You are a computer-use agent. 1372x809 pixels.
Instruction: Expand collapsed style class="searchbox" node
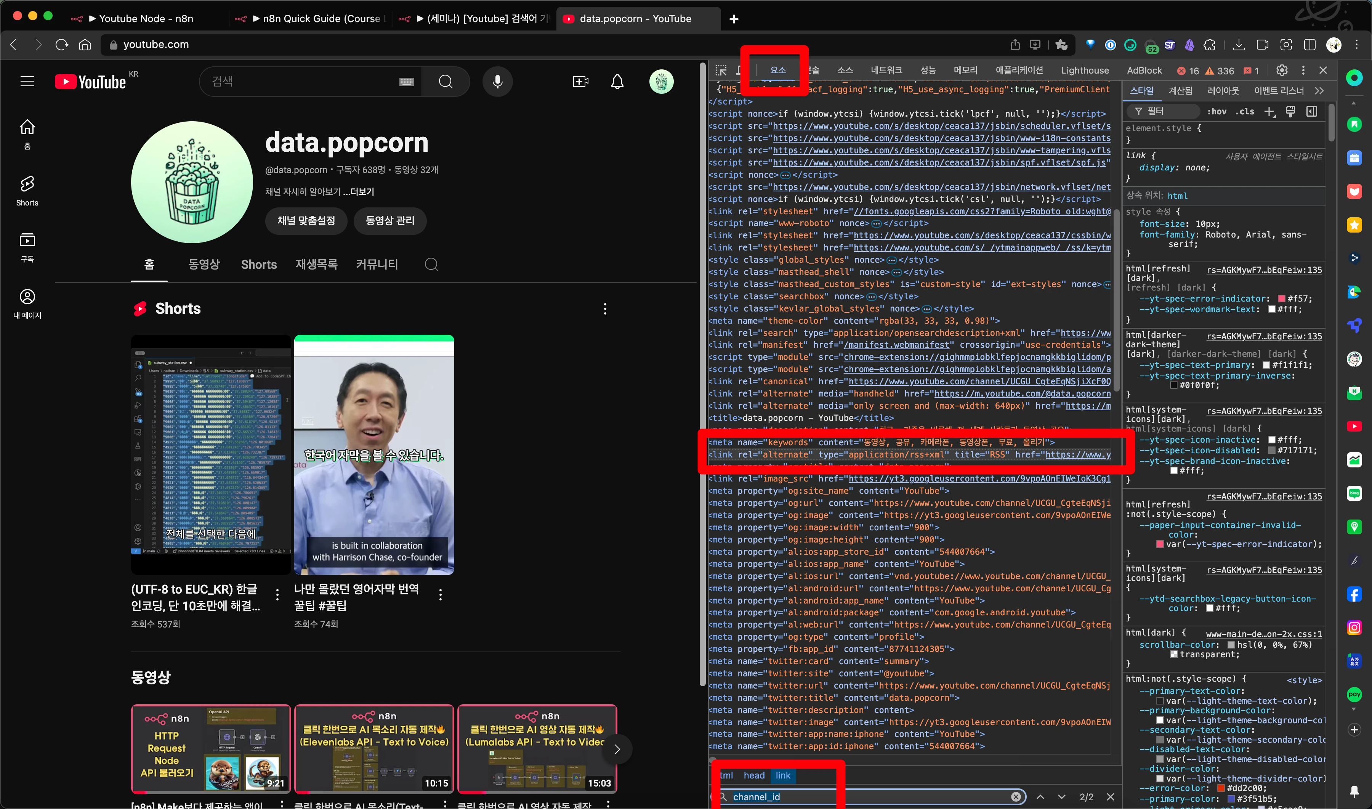[x=871, y=297]
